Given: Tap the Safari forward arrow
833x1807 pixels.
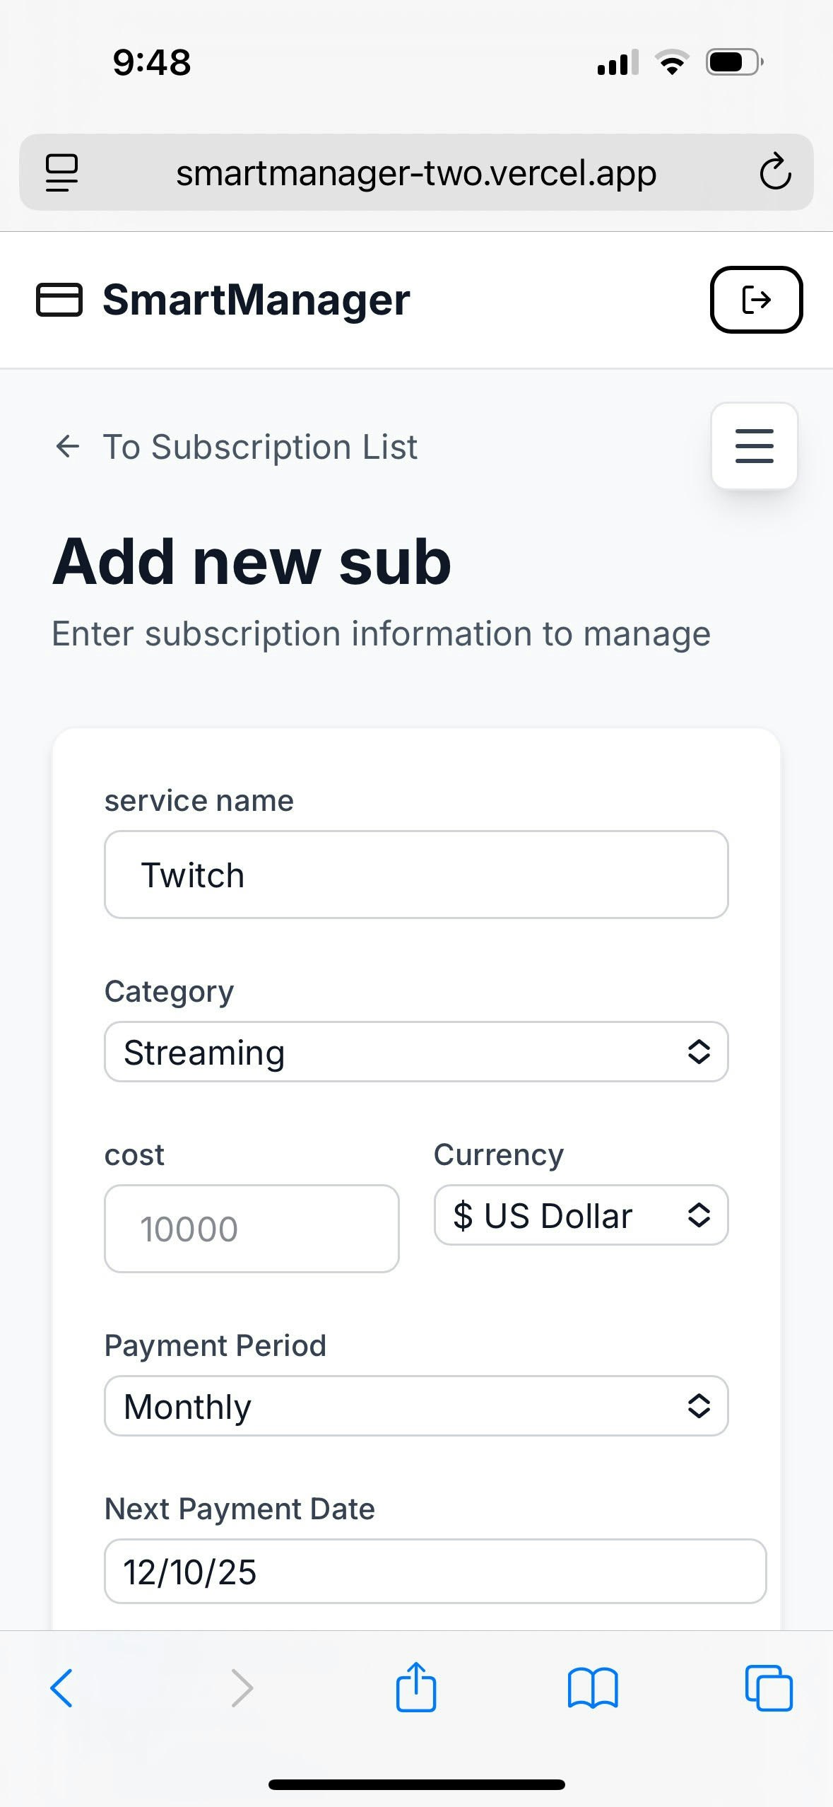Looking at the screenshot, I should point(242,1688).
